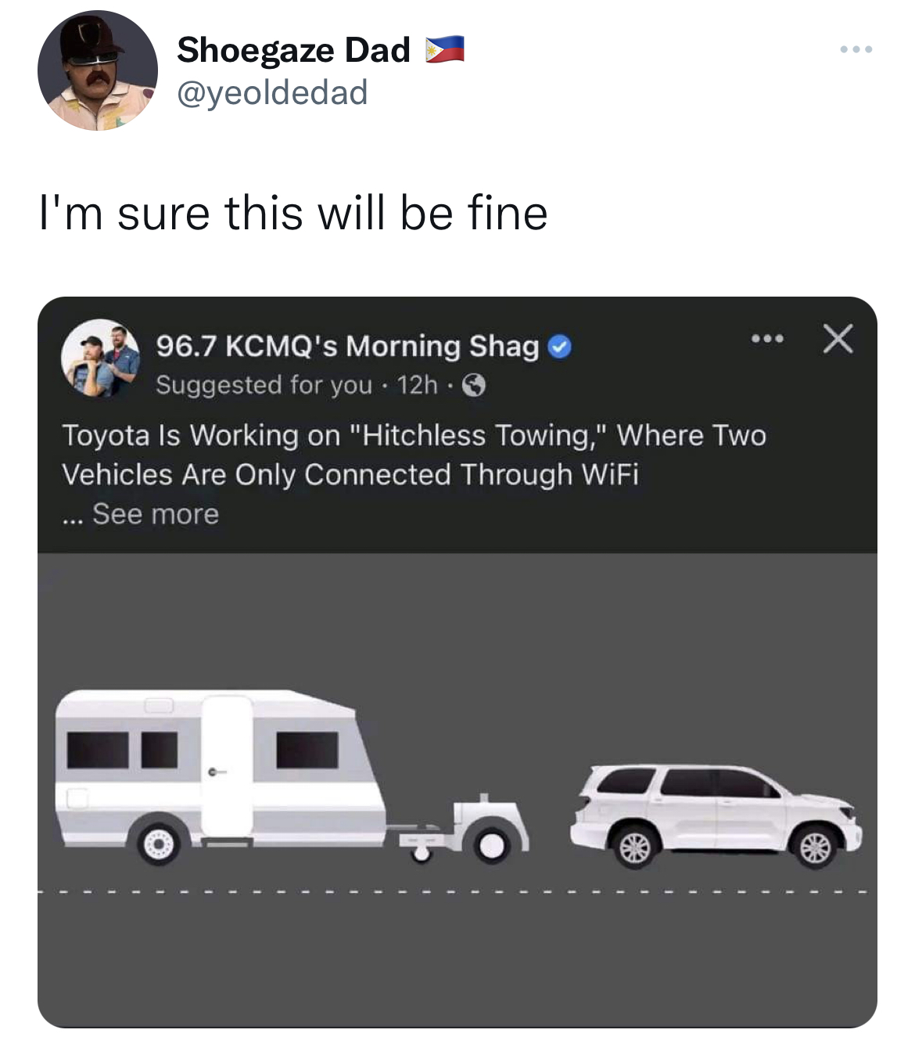This screenshot has height=1062, width=915.
Task: Click the verified badge beside 96.7 KCMQ's Morning Shag
Action: click(x=558, y=346)
